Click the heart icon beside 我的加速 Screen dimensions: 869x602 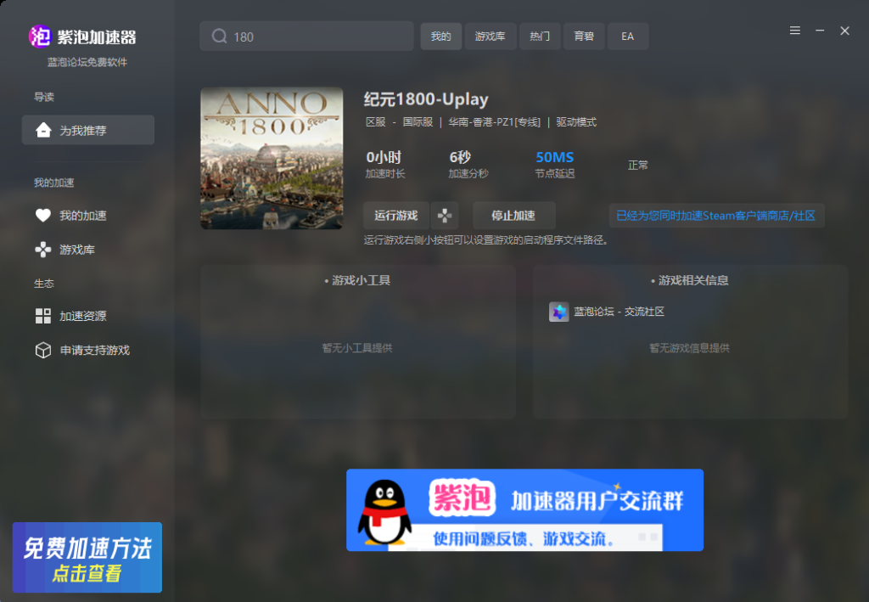tap(43, 215)
